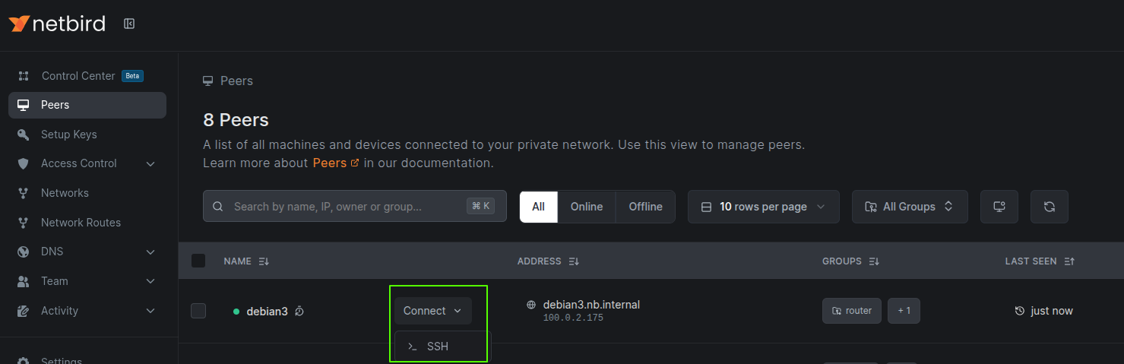This screenshot has height=364, width=1124.
Task: Click the add peer monitor icon button
Action: click(999, 207)
